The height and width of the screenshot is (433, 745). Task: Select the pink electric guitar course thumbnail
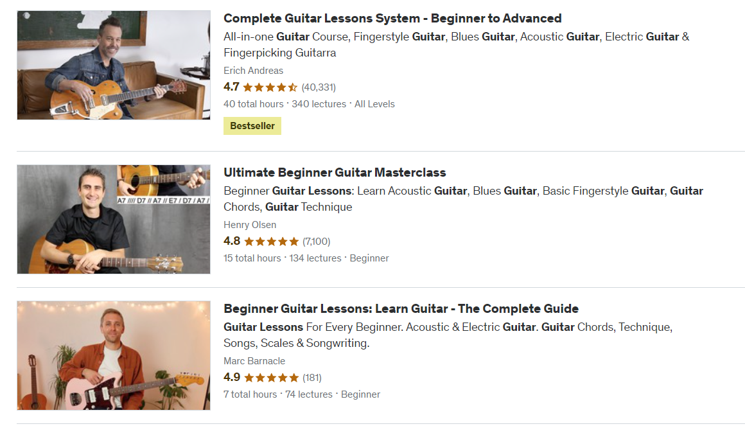point(114,355)
